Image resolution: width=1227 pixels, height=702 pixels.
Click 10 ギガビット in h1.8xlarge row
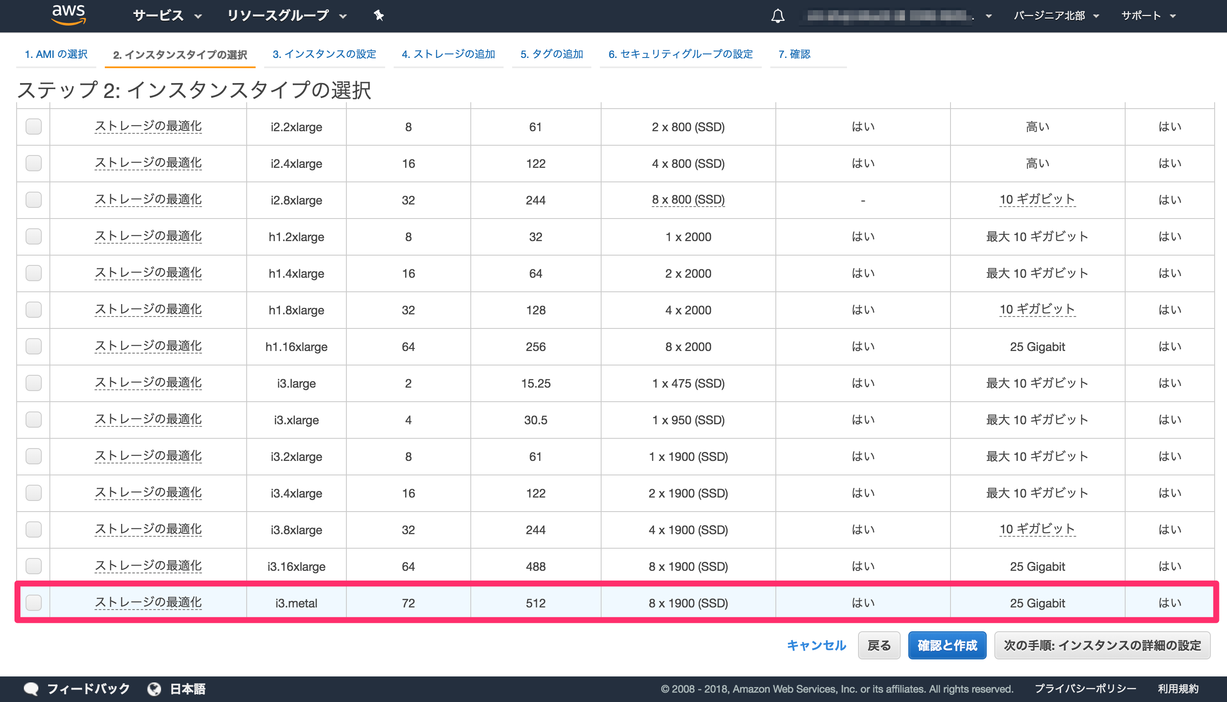1037,310
